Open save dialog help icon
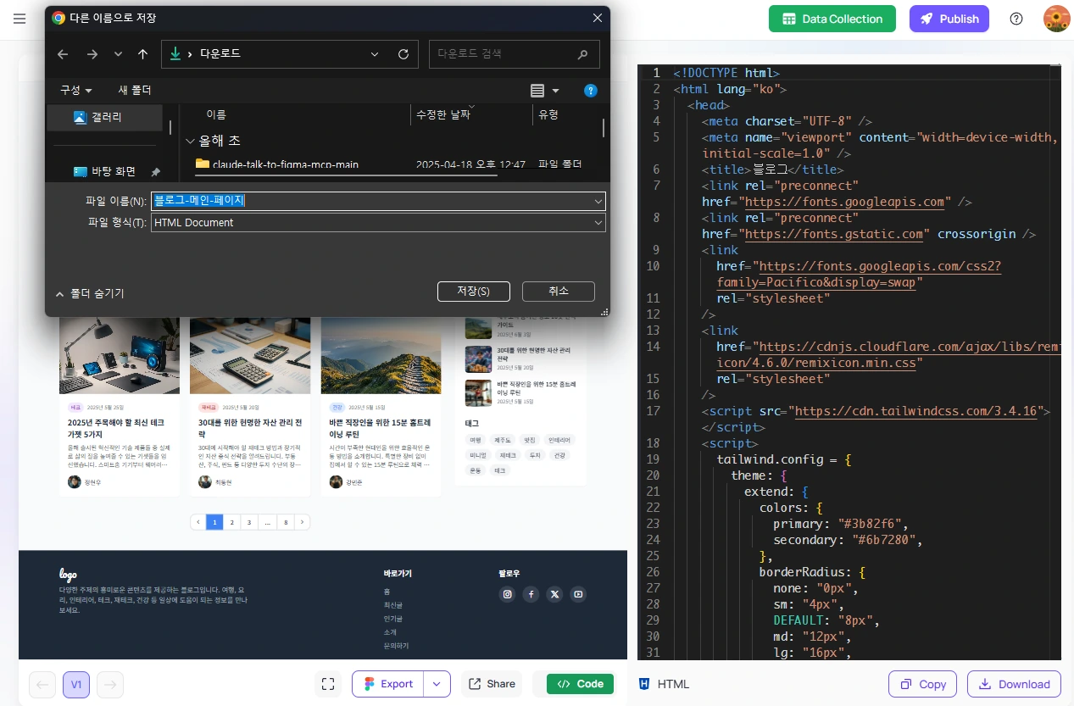 click(x=591, y=91)
